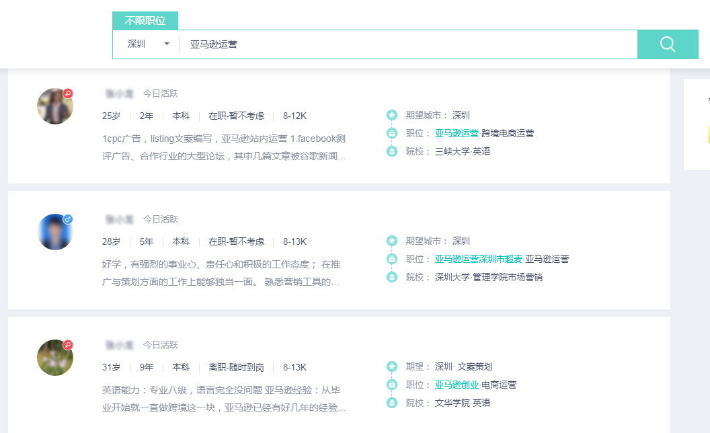Open the 28岁 candidate's avatar photo
This screenshot has width=710, height=433.
pyautogui.click(x=54, y=232)
